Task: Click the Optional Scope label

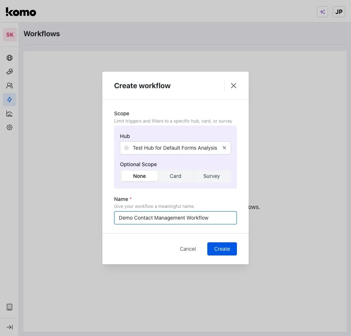Action: 138,164
